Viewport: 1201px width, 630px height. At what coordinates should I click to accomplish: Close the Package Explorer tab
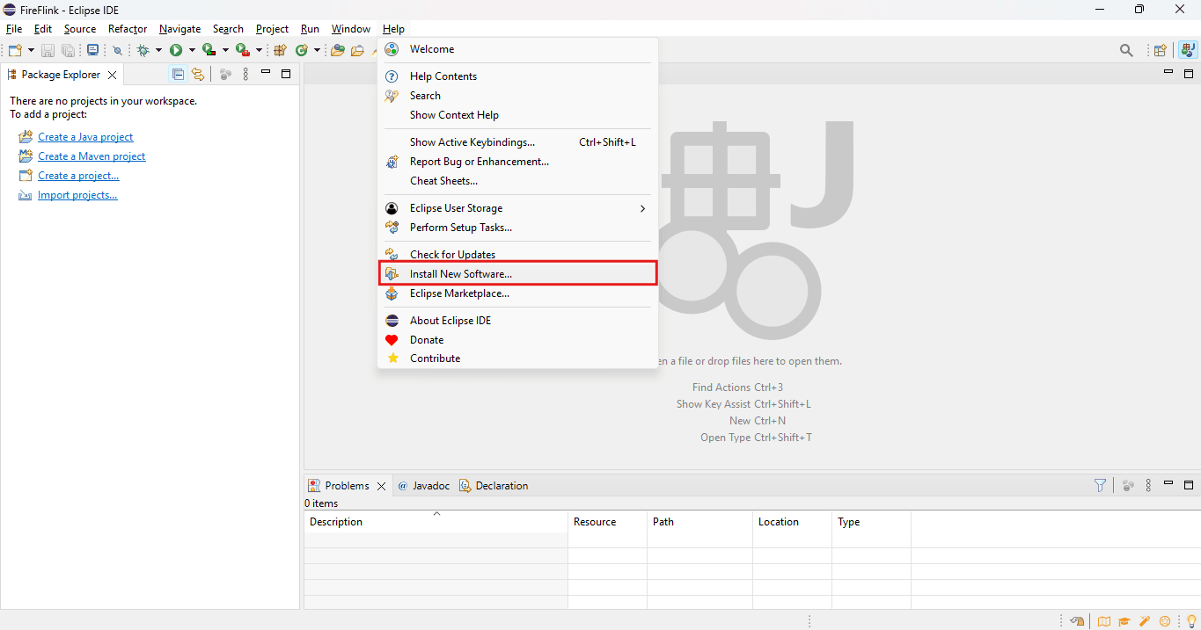[x=112, y=76]
